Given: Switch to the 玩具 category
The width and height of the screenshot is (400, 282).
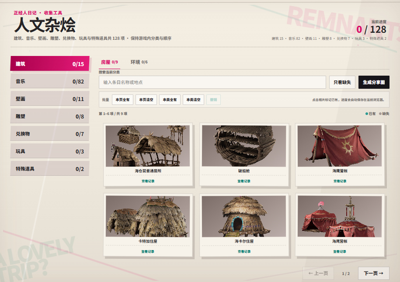Looking at the screenshot, I should (x=50, y=151).
